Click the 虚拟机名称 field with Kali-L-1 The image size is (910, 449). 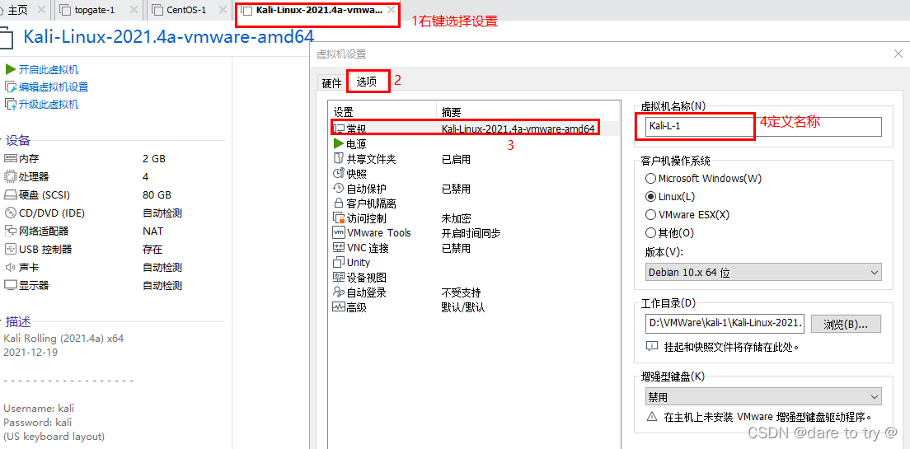pos(763,127)
